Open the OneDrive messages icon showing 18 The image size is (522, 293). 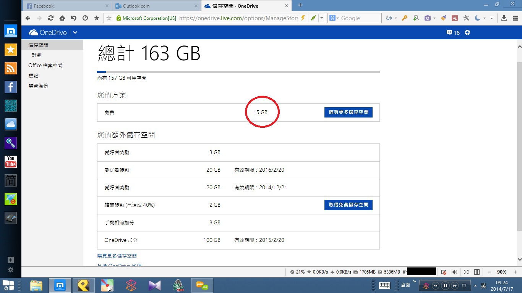(453, 32)
